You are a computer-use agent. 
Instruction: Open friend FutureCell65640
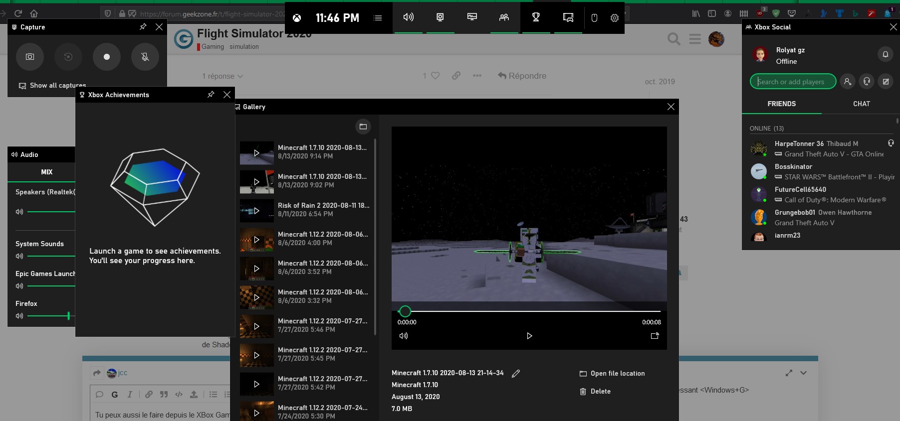pos(822,194)
